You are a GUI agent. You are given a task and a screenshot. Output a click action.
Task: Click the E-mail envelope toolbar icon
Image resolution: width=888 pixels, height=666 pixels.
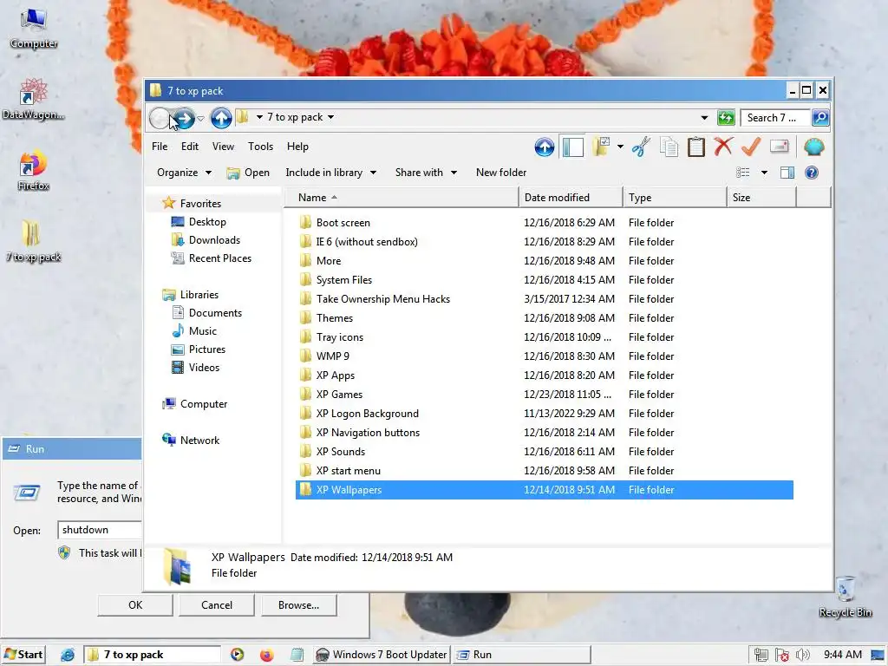pos(780,147)
